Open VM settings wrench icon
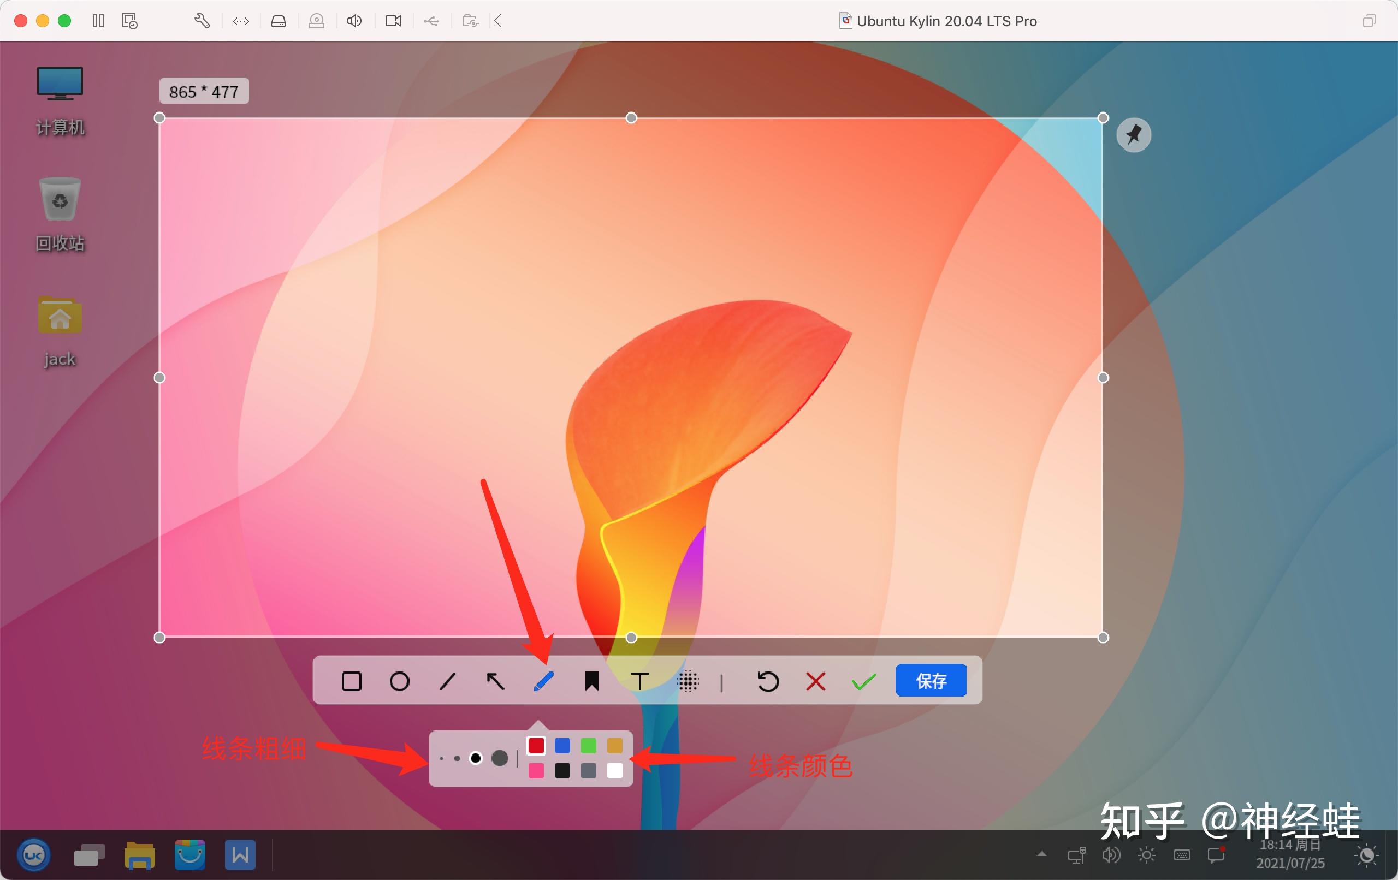This screenshot has height=880, width=1398. (x=202, y=21)
